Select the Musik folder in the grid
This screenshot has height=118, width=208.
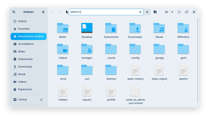tap(159, 28)
